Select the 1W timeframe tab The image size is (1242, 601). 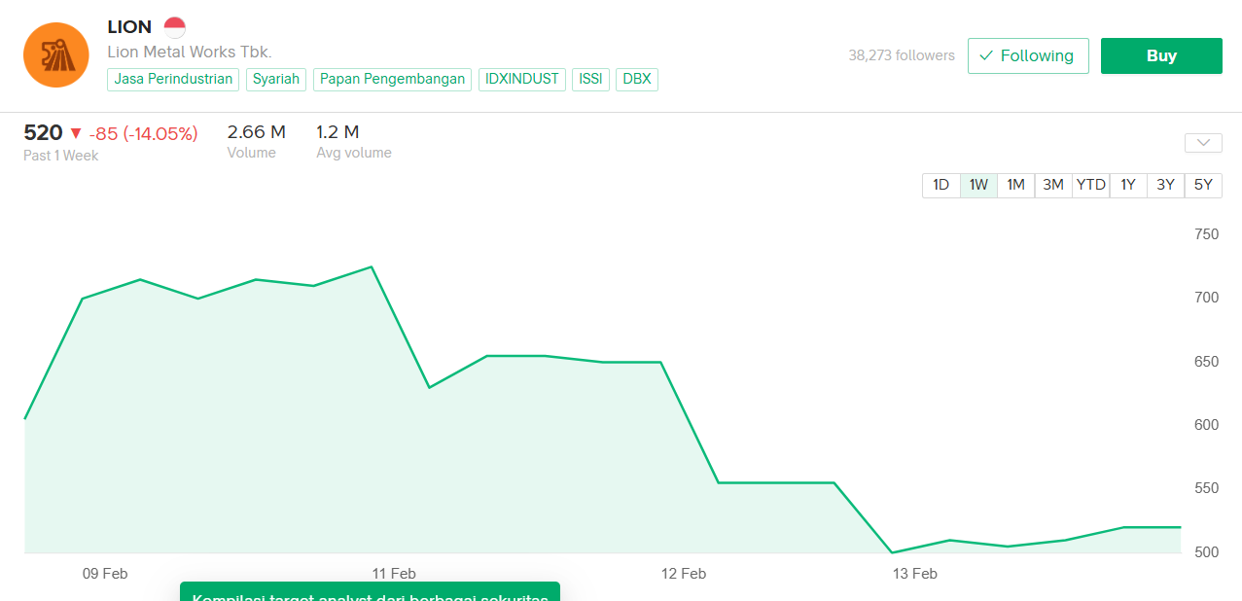click(978, 185)
